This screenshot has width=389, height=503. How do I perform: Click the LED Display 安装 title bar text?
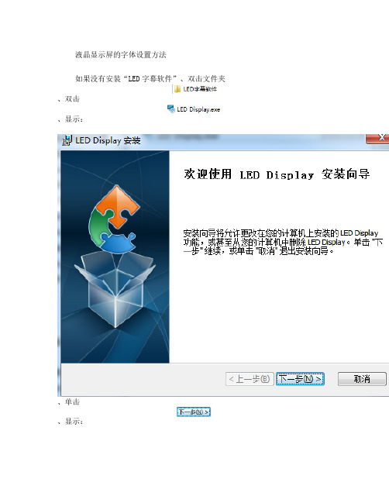(108, 140)
